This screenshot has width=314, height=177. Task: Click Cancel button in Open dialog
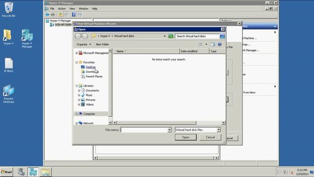point(210,137)
